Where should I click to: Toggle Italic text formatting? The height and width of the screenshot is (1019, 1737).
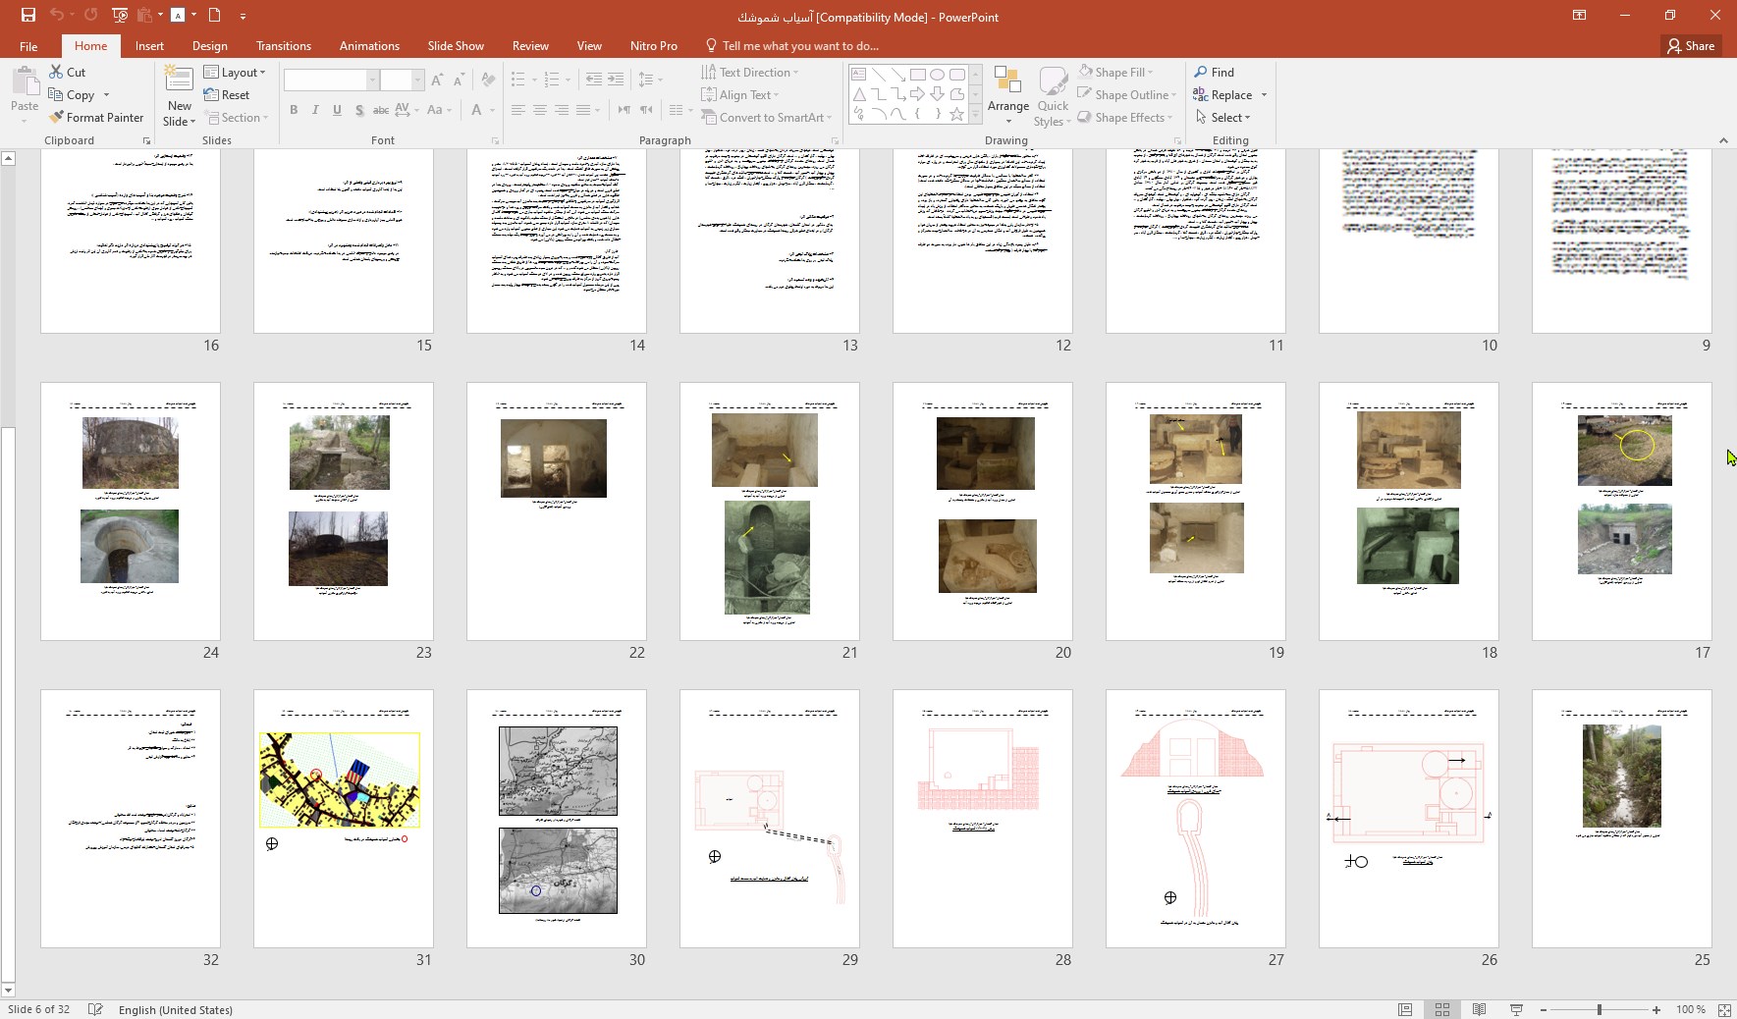coord(315,110)
